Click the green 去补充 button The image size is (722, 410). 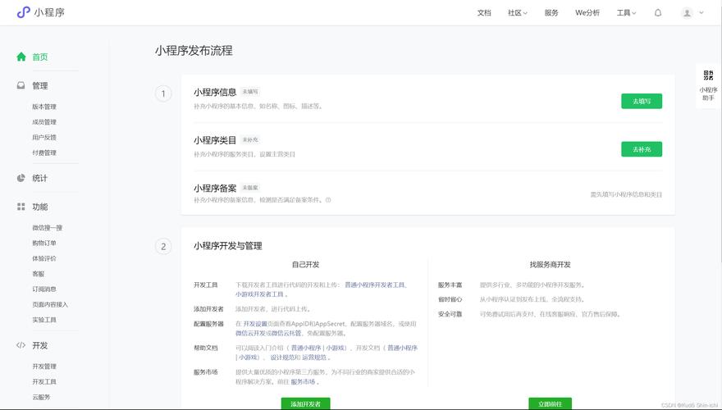(642, 149)
